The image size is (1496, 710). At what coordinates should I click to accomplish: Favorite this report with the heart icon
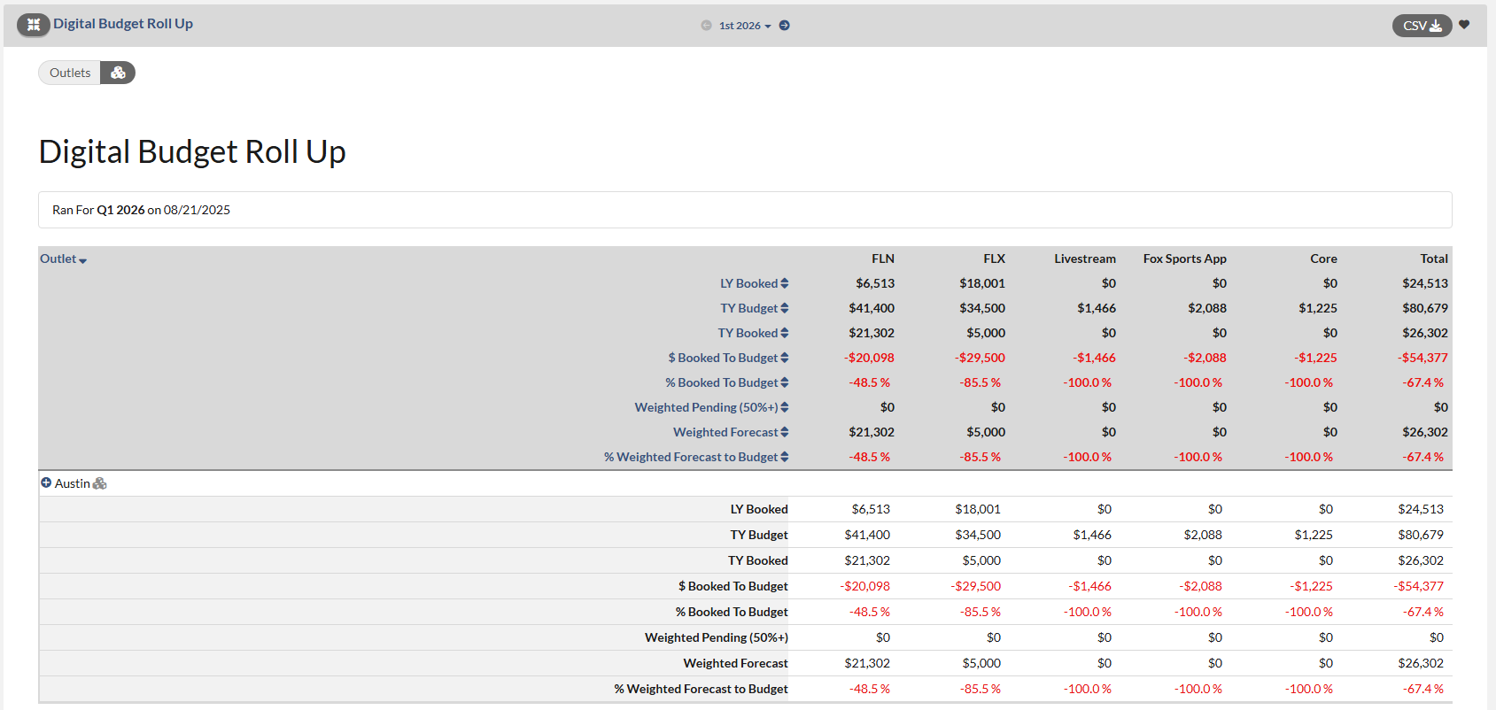[1464, 25]
